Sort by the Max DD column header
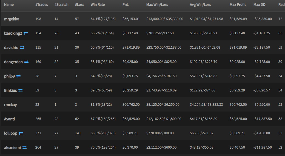The image size is (285, 156). (x=259, y=5)
